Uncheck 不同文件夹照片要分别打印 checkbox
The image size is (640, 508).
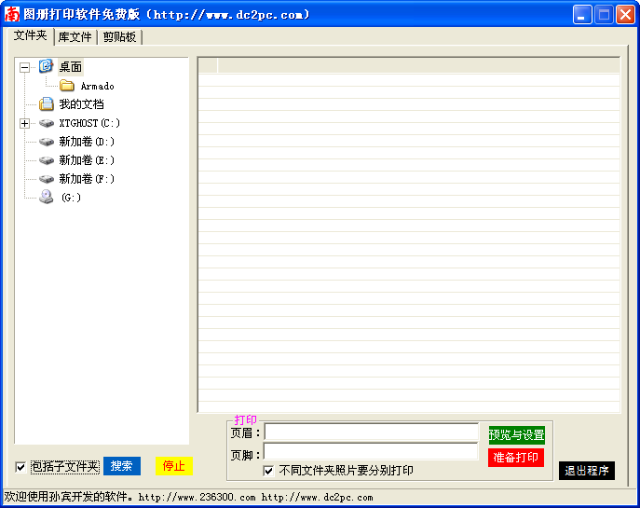coord(269,471)
